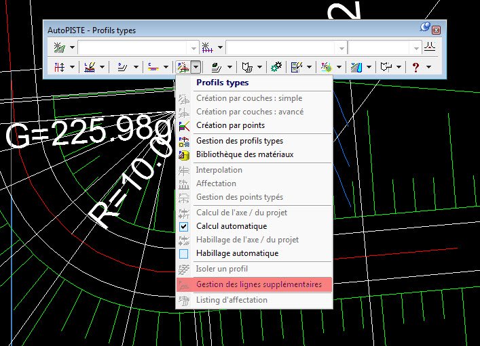
Task: Click the globe icon in AutoPISTE title bar
Action: click(425, 27)
